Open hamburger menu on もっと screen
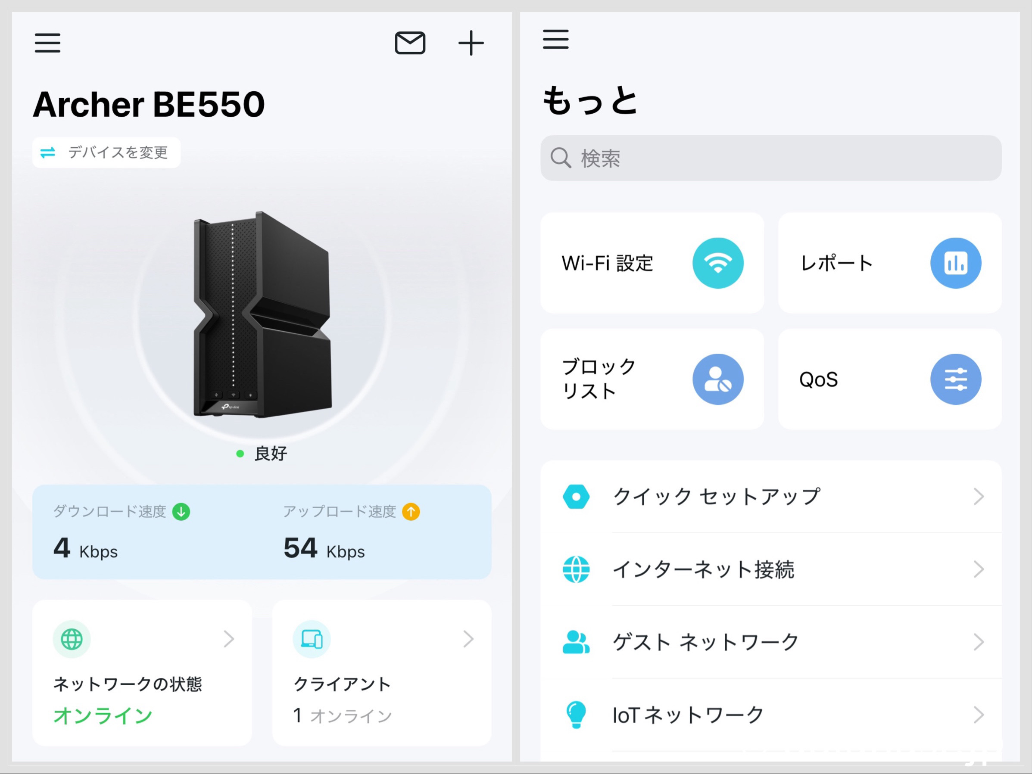The image size is (1032, 774). 556,39
